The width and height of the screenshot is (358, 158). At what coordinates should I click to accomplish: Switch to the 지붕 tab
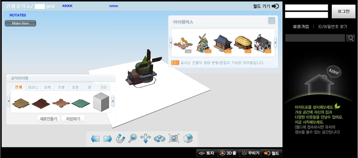(61, 87)
